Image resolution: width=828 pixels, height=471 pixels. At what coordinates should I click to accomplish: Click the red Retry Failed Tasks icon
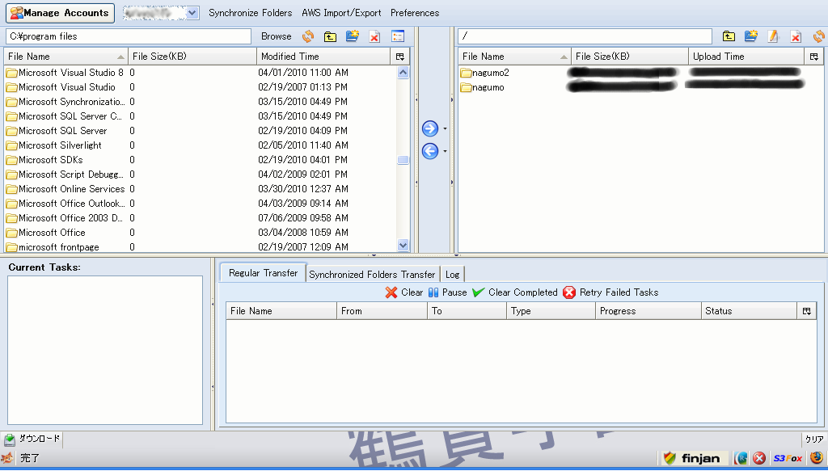click(569, 292)
